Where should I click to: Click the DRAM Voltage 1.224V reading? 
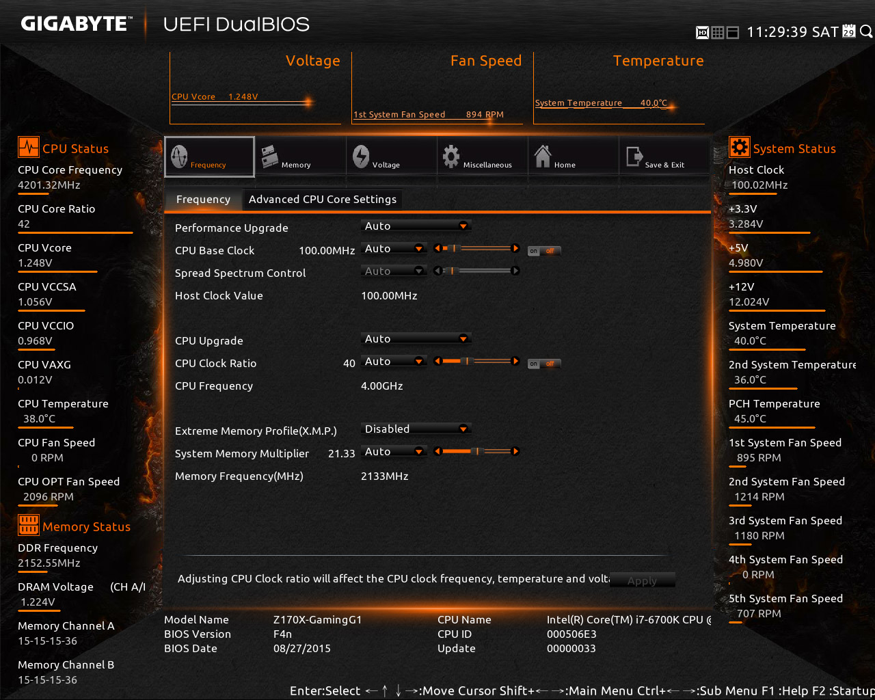[38, 602]
